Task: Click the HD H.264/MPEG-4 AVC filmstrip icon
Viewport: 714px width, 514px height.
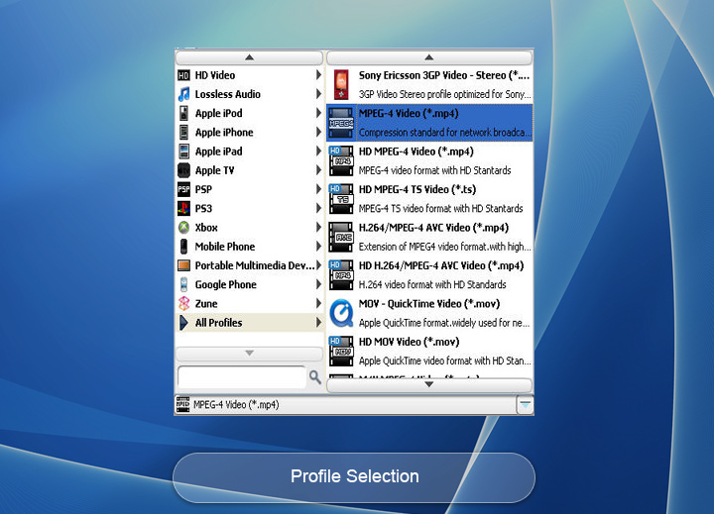Action: tap(341, 275)
